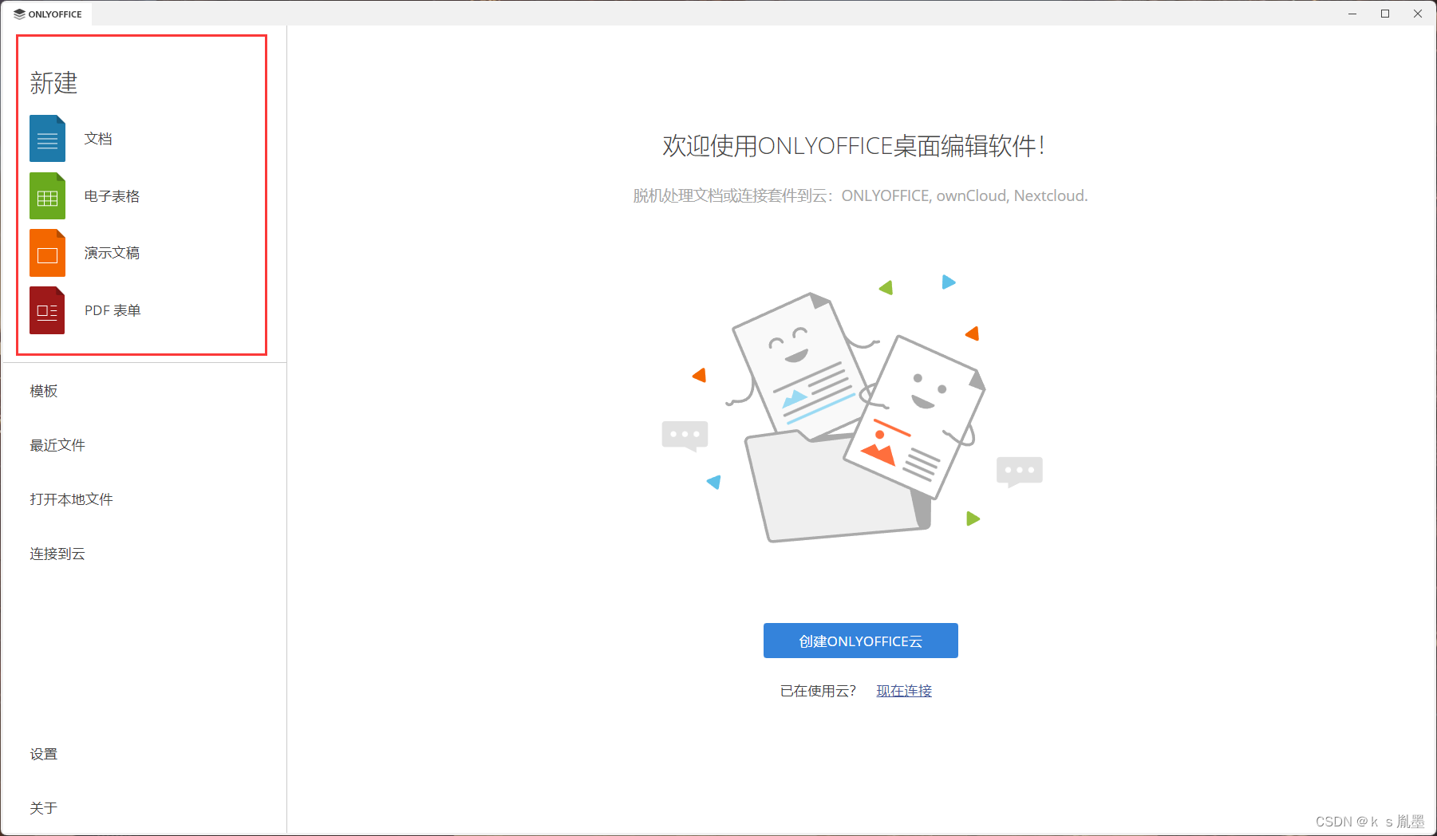Select 打开本地文件 in sidebar

point(71,499)
